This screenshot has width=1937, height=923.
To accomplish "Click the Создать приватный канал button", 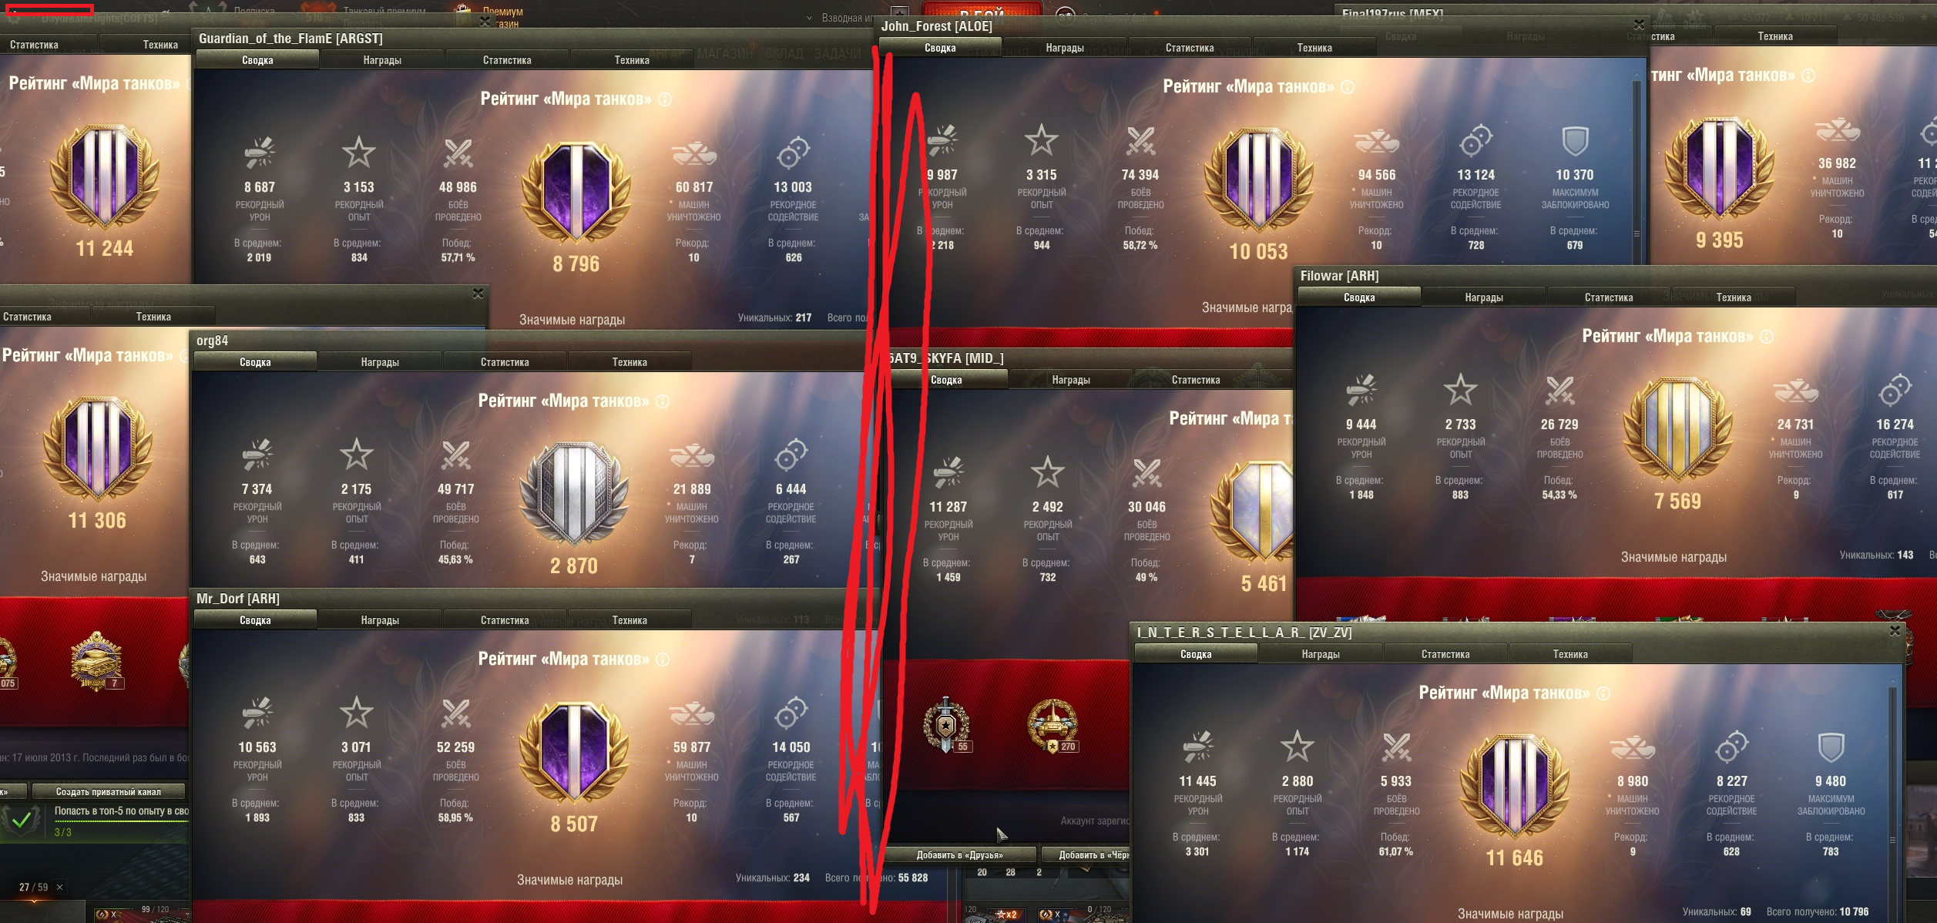I will 109,791.
